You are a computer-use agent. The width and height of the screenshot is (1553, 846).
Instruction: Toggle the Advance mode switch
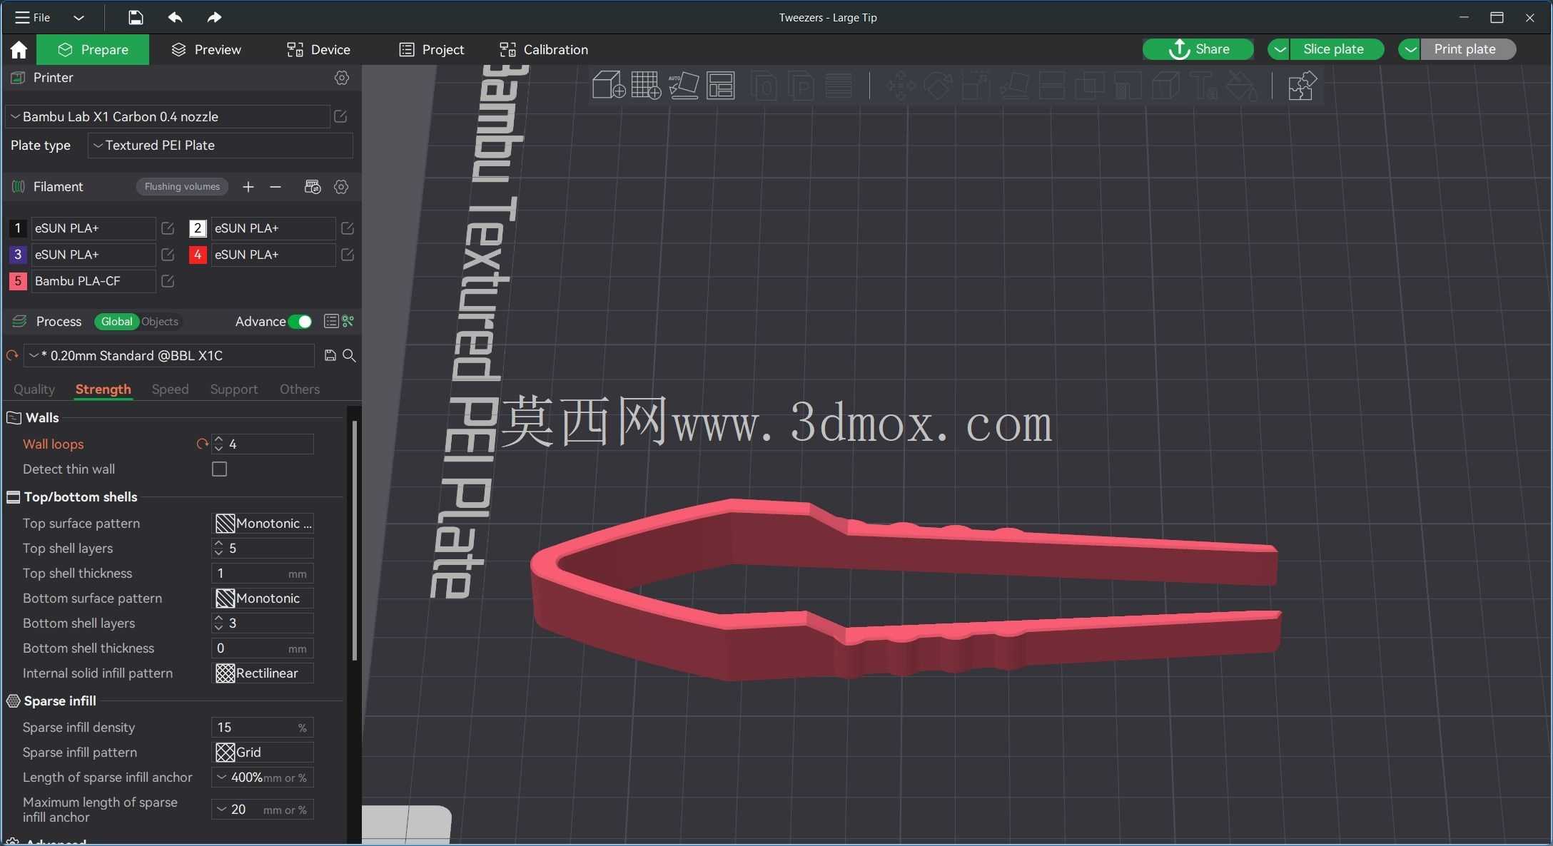[300, 322]
